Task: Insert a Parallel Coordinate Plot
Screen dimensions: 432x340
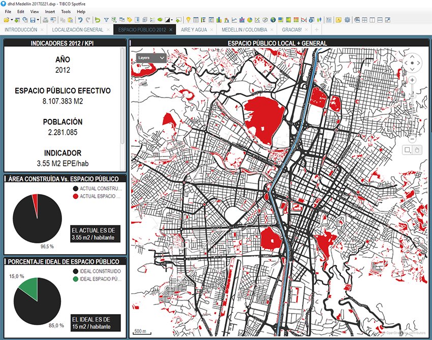Action: [x=303, y=20]
